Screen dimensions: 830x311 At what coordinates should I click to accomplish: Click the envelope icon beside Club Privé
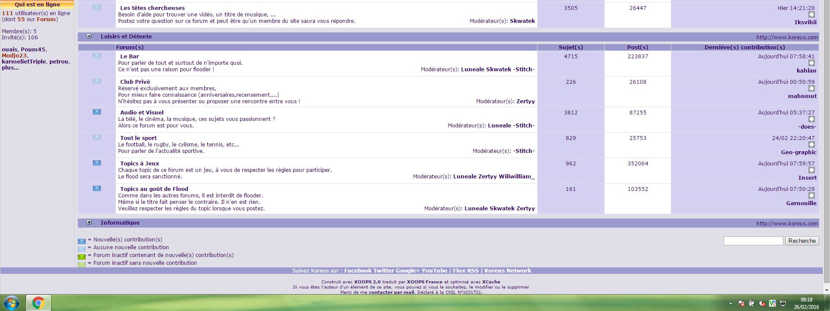97,82
